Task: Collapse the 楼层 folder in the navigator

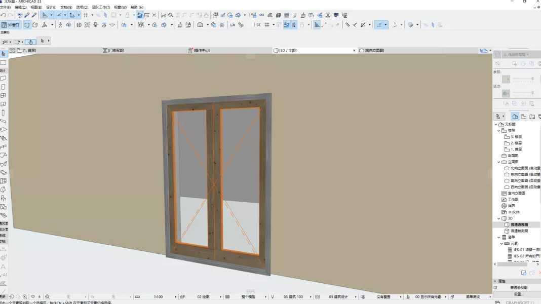Action: tap(498, 131)
